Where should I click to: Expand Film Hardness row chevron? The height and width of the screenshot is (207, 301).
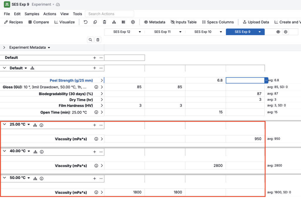click(102, 105)
